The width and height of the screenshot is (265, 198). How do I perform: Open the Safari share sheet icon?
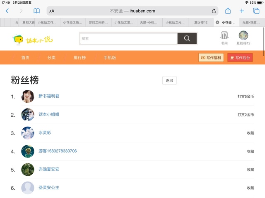[x=228, y=11]
